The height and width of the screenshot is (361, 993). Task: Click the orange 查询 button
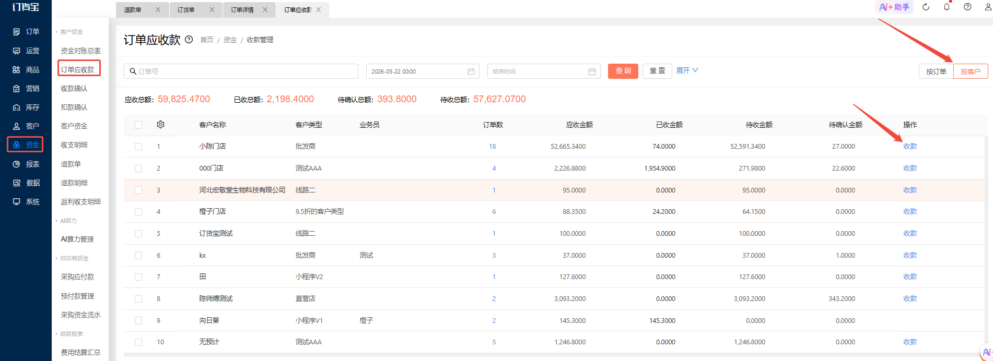point(623,71)
